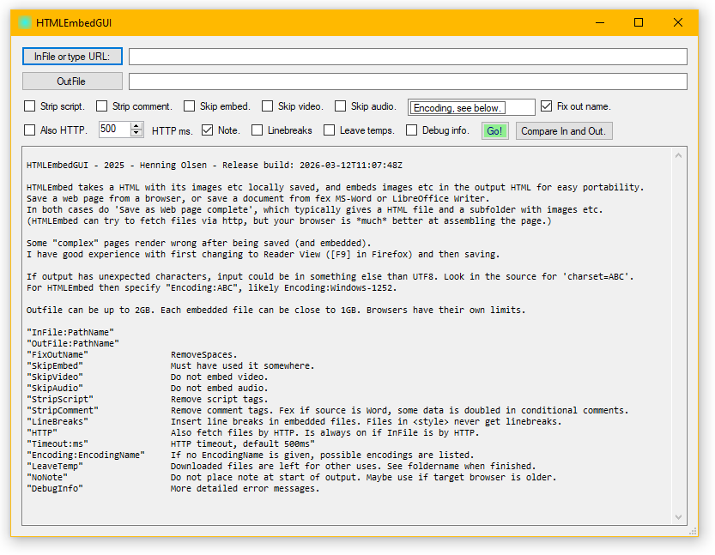
Task: Click the InFile or type URL button
Action: [72, 57]
